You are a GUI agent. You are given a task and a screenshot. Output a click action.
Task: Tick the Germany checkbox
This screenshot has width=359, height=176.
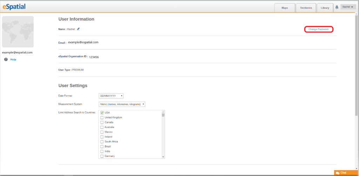(102, 156)
